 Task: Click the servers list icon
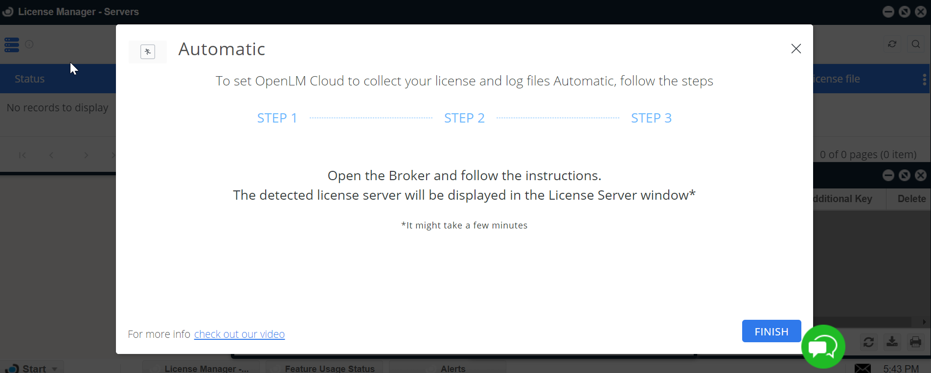[12, 45]
